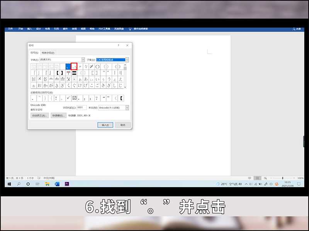The height and width of the screenshot is (231, 309).
Task: Open the Windows Start menu
Action: coord(8,185)
